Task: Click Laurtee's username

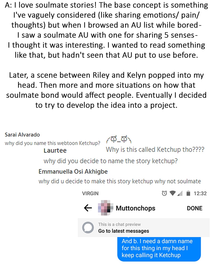Action: point(55,151)
